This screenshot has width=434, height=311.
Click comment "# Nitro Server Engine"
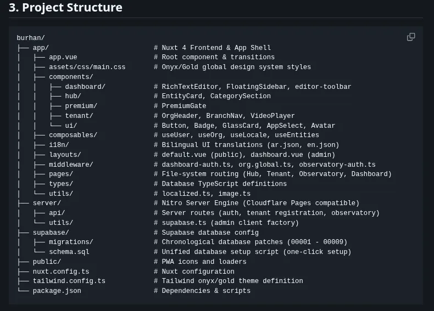coord(257,203)
